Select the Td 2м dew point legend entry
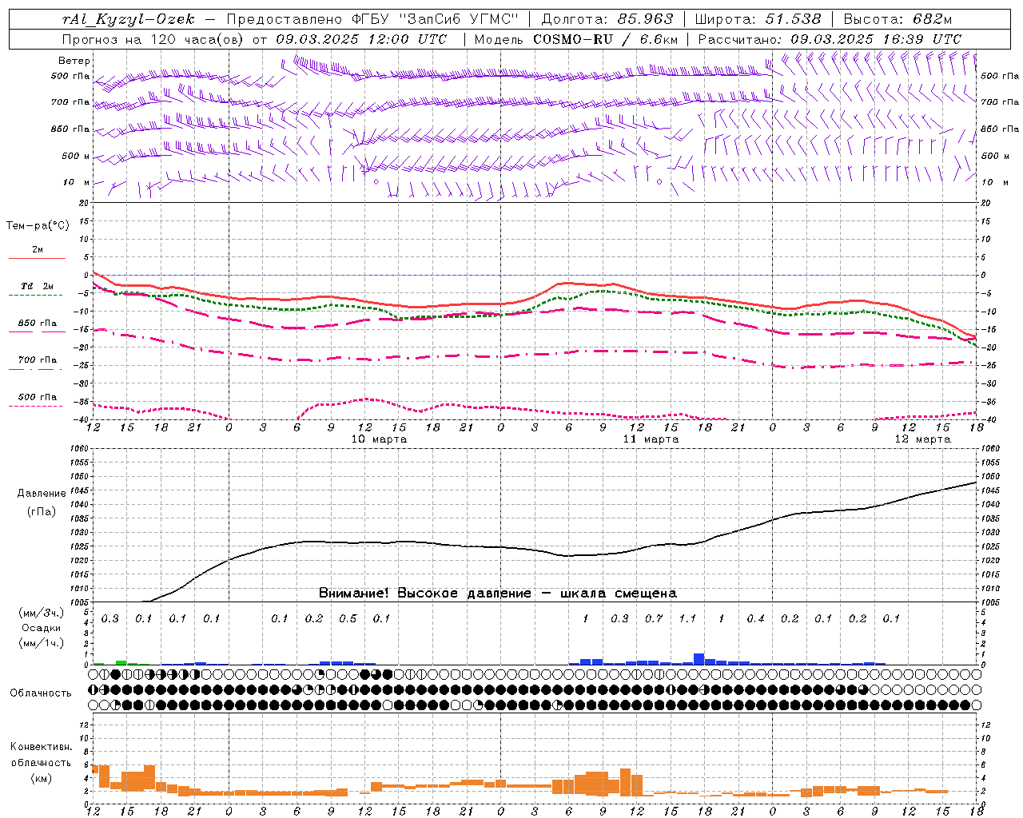Viewport: 1023px width, 818px height. point(38,286)
